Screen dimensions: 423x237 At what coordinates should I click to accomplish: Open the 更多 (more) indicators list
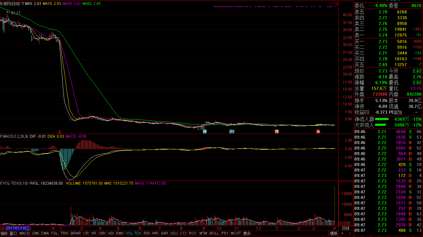point(247,233)
